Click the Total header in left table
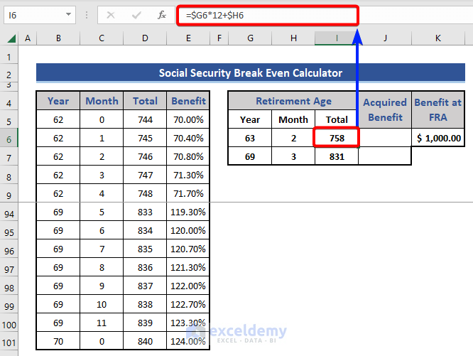473x356 pixels. pyautogui.click(x=145, y=101)
